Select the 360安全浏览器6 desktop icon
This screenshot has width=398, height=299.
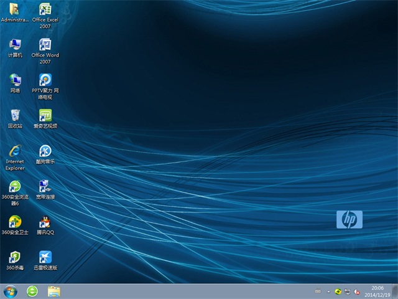15,187
